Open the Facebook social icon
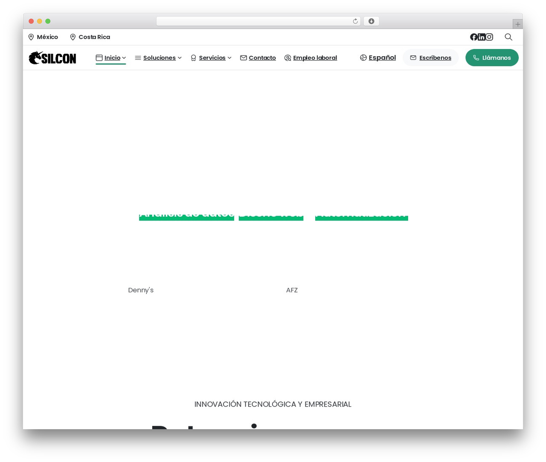This screenshot has height=462, width=546. pos(474,37)
